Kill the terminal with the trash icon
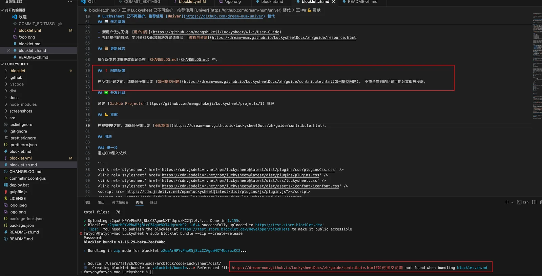This screenshot has height=276, width=542. [x=541, y=202]
